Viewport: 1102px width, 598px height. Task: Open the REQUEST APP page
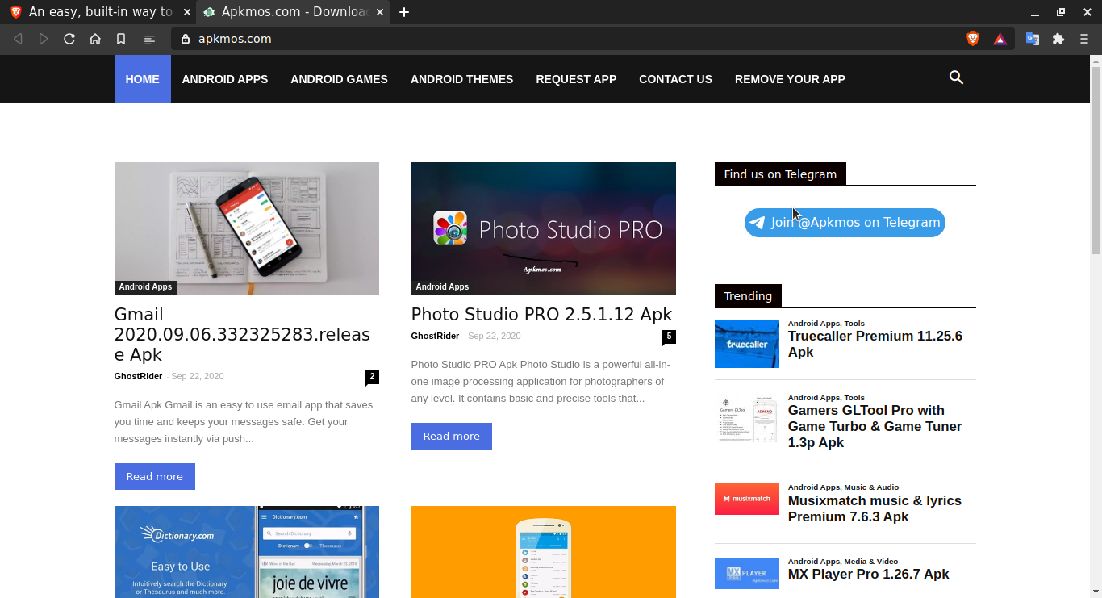576,79
